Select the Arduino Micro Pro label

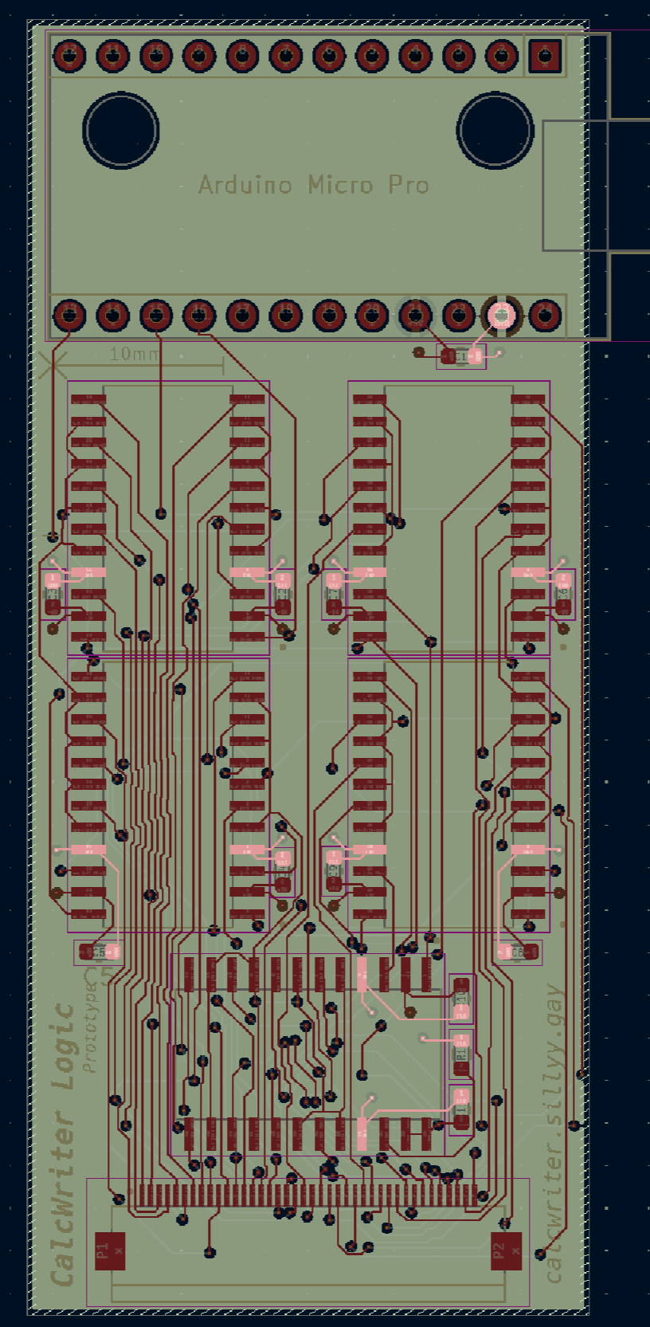point(314,186)
